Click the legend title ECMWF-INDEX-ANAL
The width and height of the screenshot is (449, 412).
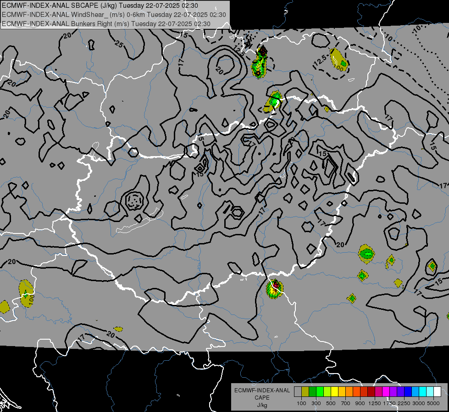click(262, 390)
